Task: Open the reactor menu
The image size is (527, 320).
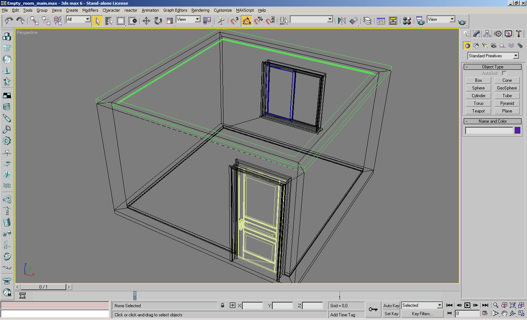Action: point(131,10)
